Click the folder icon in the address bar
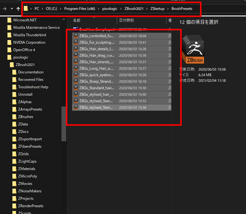The image size is (246, 214). [x=26, y=9]
